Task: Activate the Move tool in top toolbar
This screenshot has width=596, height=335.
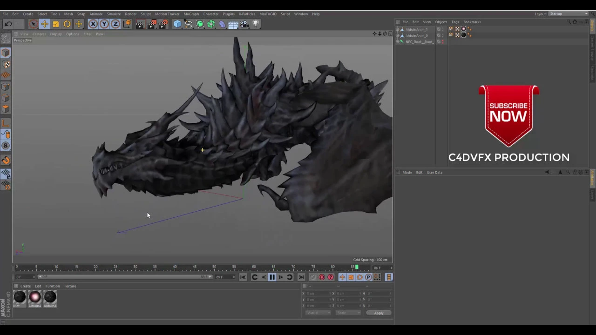Action: tap(44, 24)
